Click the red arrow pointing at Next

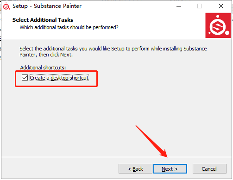click(151, 142)
